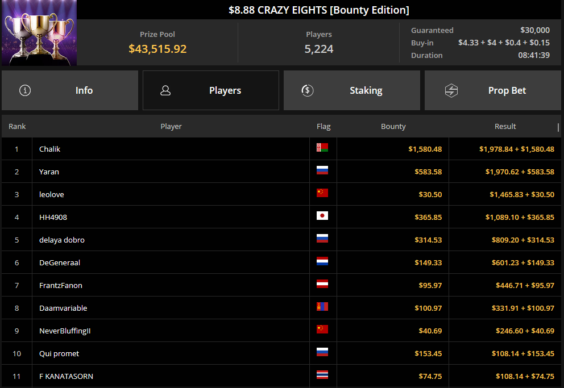Screen dimensions: 564x388
Task: Sort by Flag column header
Action: [324, 127]
